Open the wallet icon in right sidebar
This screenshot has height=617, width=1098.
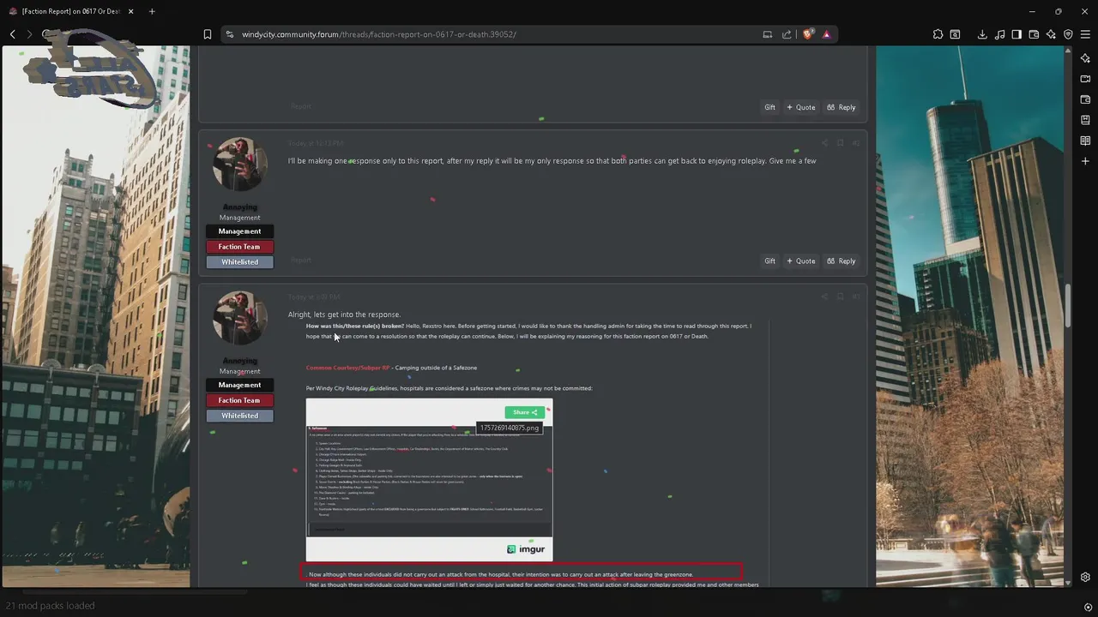click(x=1085, y=99)
